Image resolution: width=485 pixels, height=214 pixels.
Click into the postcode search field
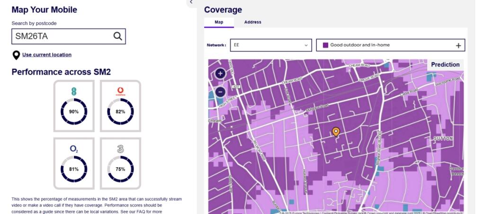coord(69,36)
